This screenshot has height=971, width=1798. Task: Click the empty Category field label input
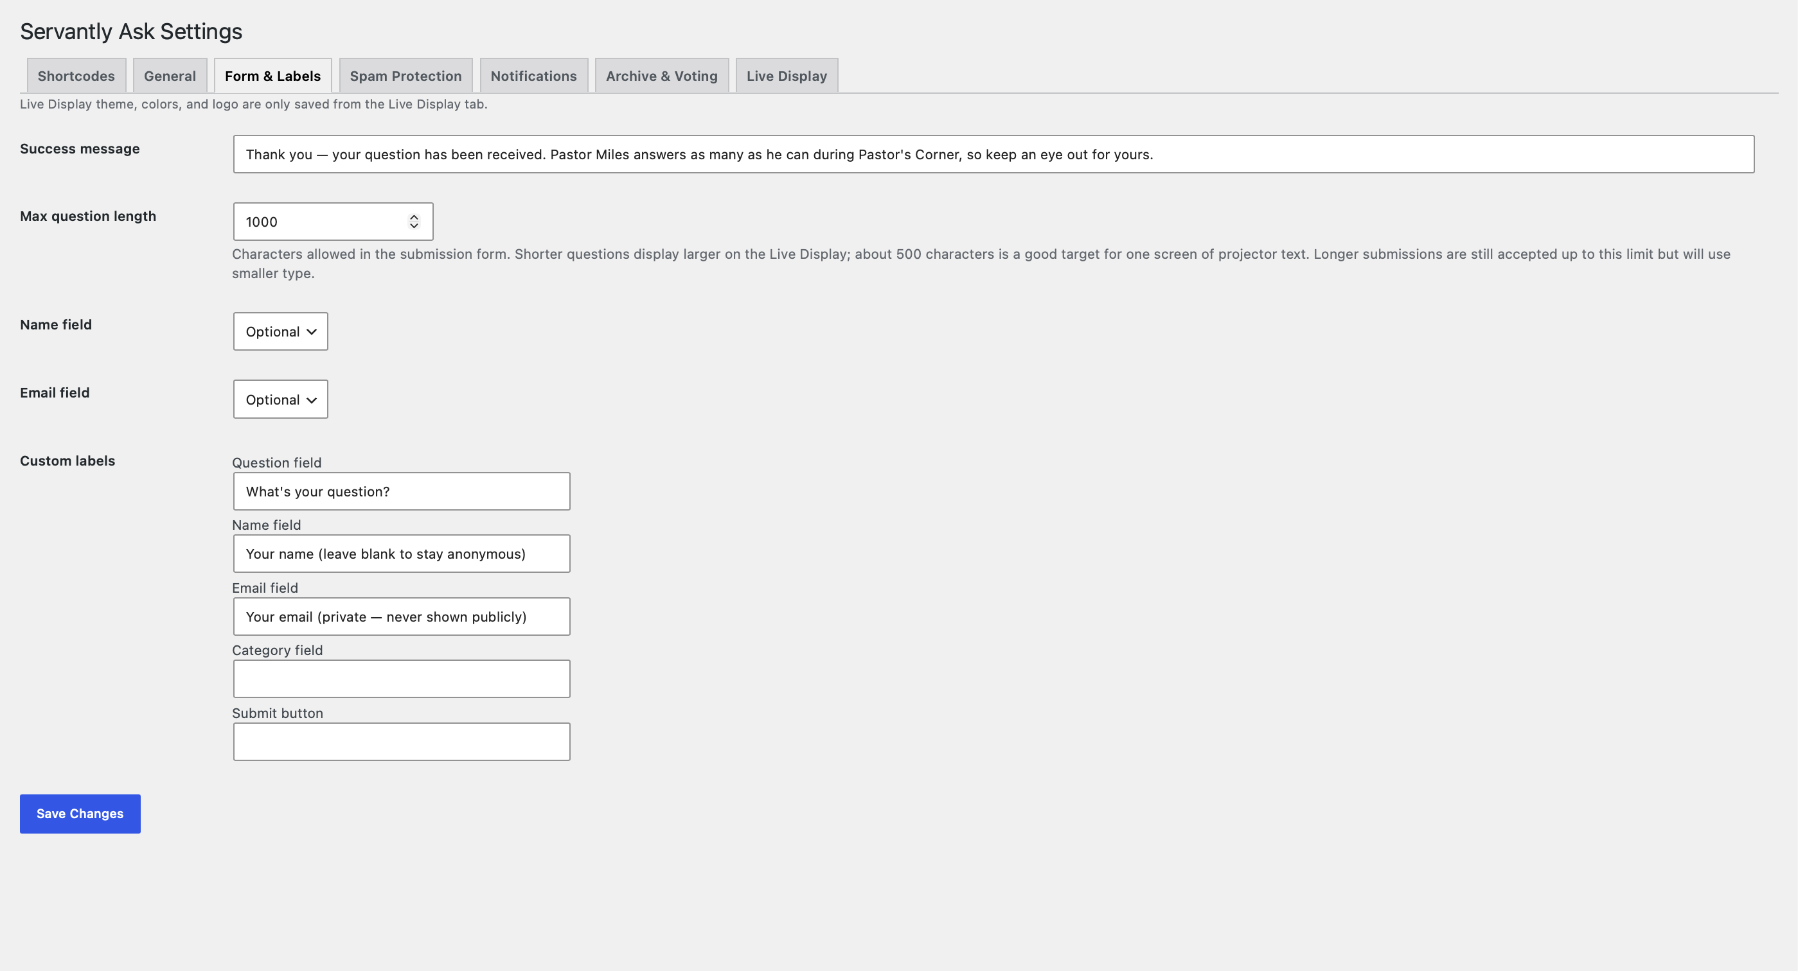(x=402, y=679)
